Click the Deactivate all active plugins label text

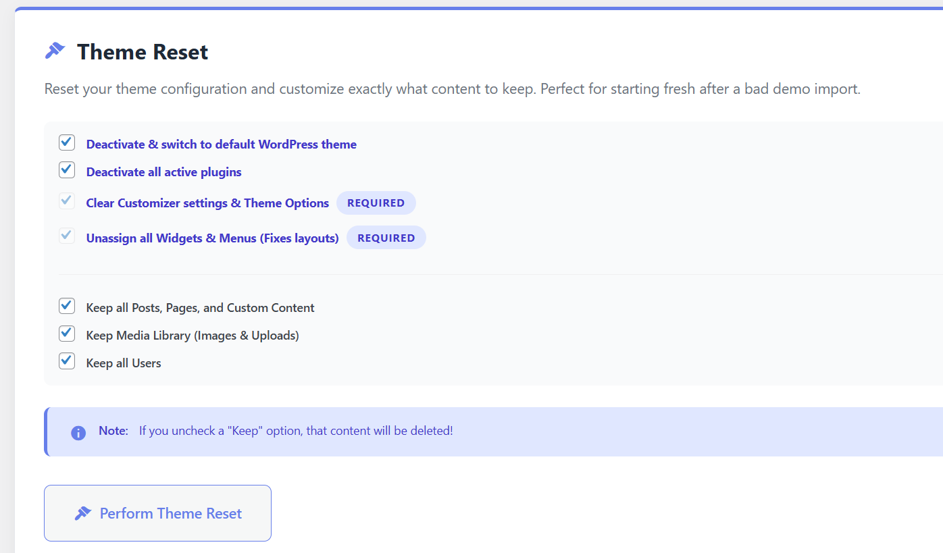(x=164, y=172)
